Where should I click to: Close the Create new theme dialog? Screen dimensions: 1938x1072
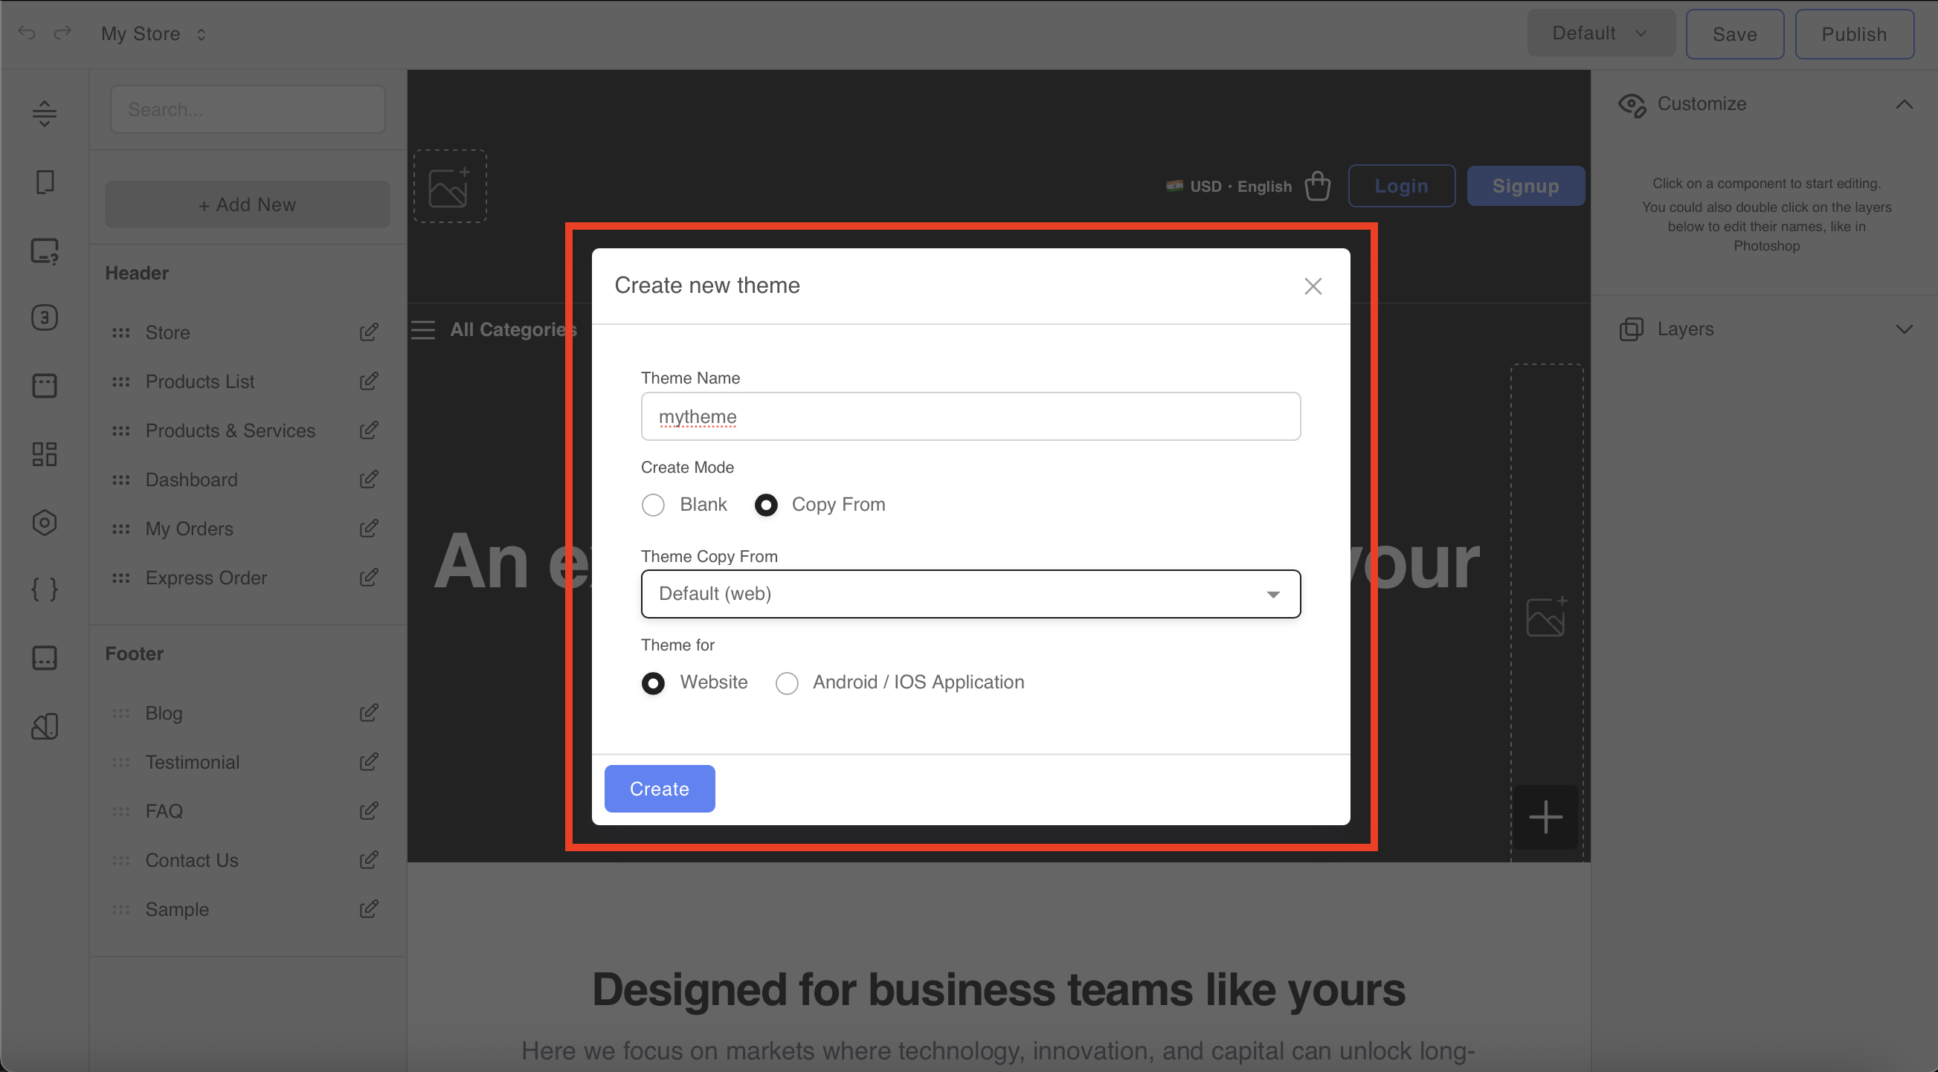(x=1313, y=286)
